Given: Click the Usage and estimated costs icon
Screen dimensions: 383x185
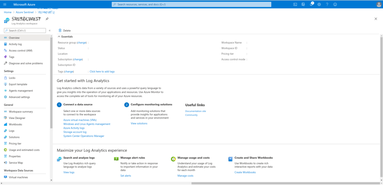Looking at the screenshot, I should tap(5, 150).
